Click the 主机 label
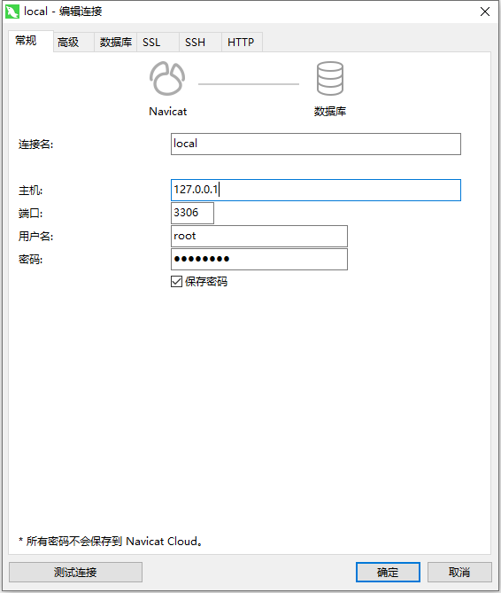501x593 pixels. (x=31, y=191)
